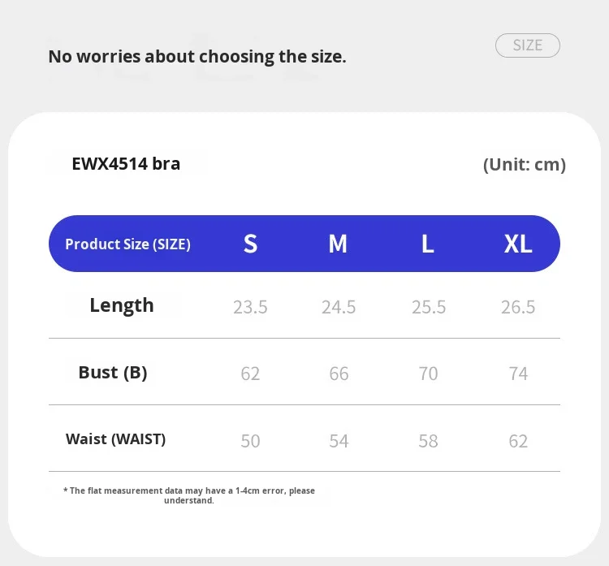Click the 24.5 length value for M

[x=339, y=307]
